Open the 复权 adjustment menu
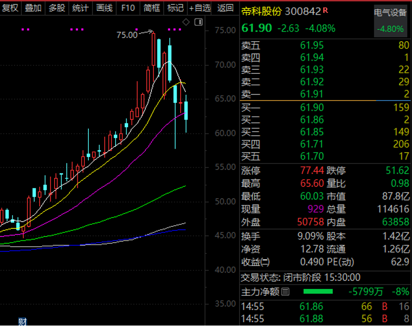This screenshot has width=412, height=326. [10, 8]
